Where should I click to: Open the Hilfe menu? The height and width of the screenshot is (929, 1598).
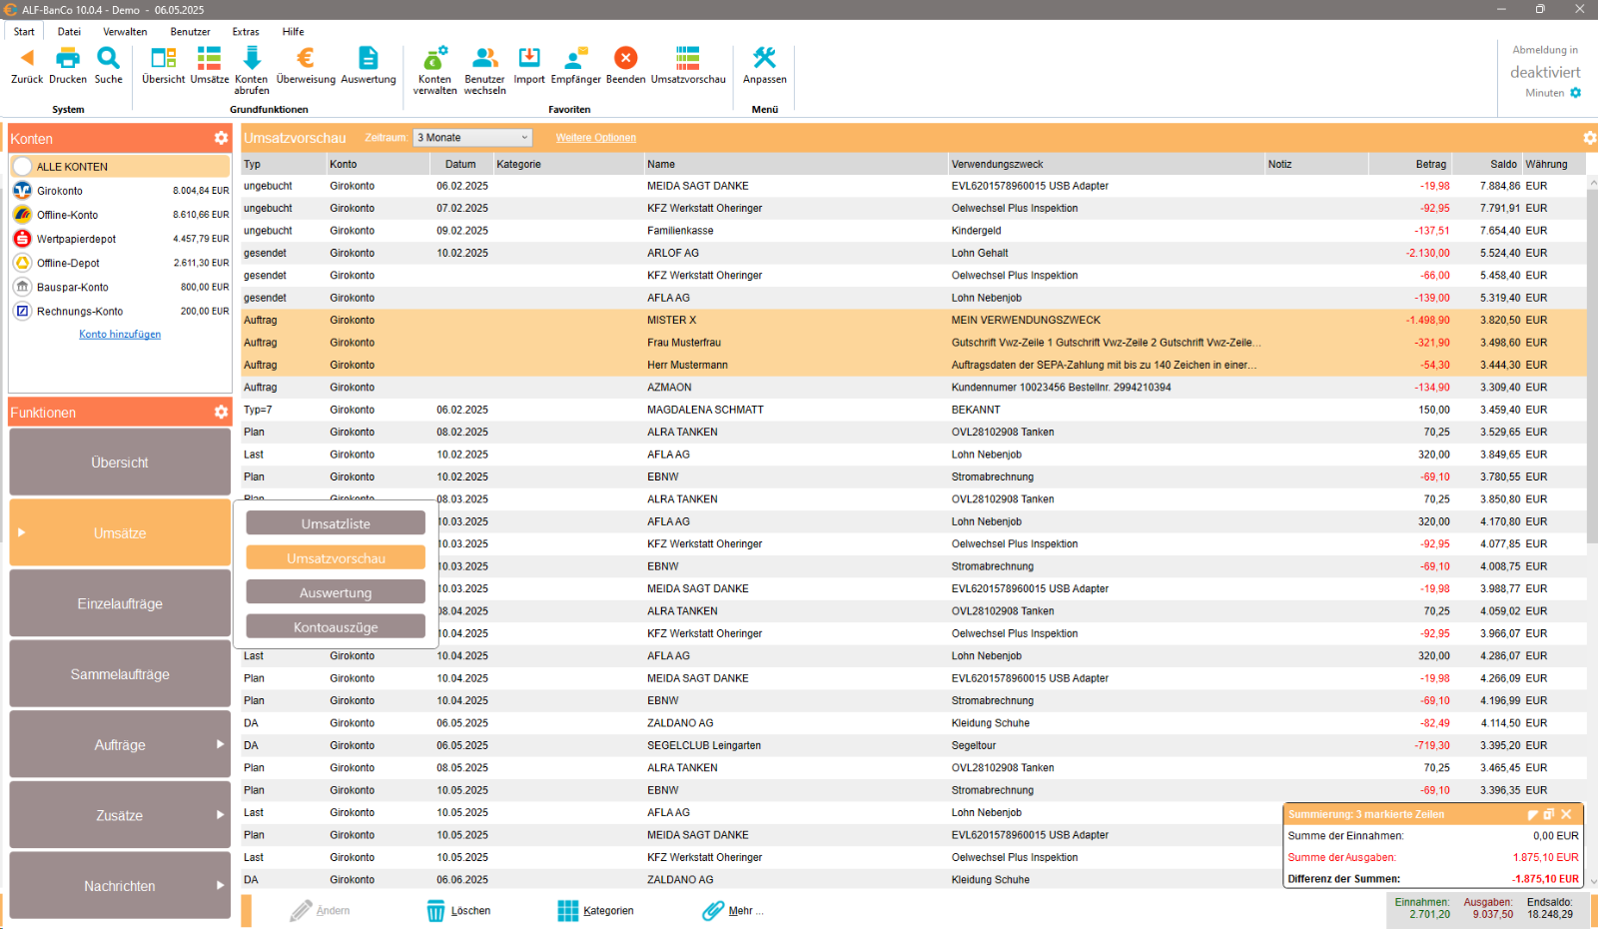(x=293, y=32)
